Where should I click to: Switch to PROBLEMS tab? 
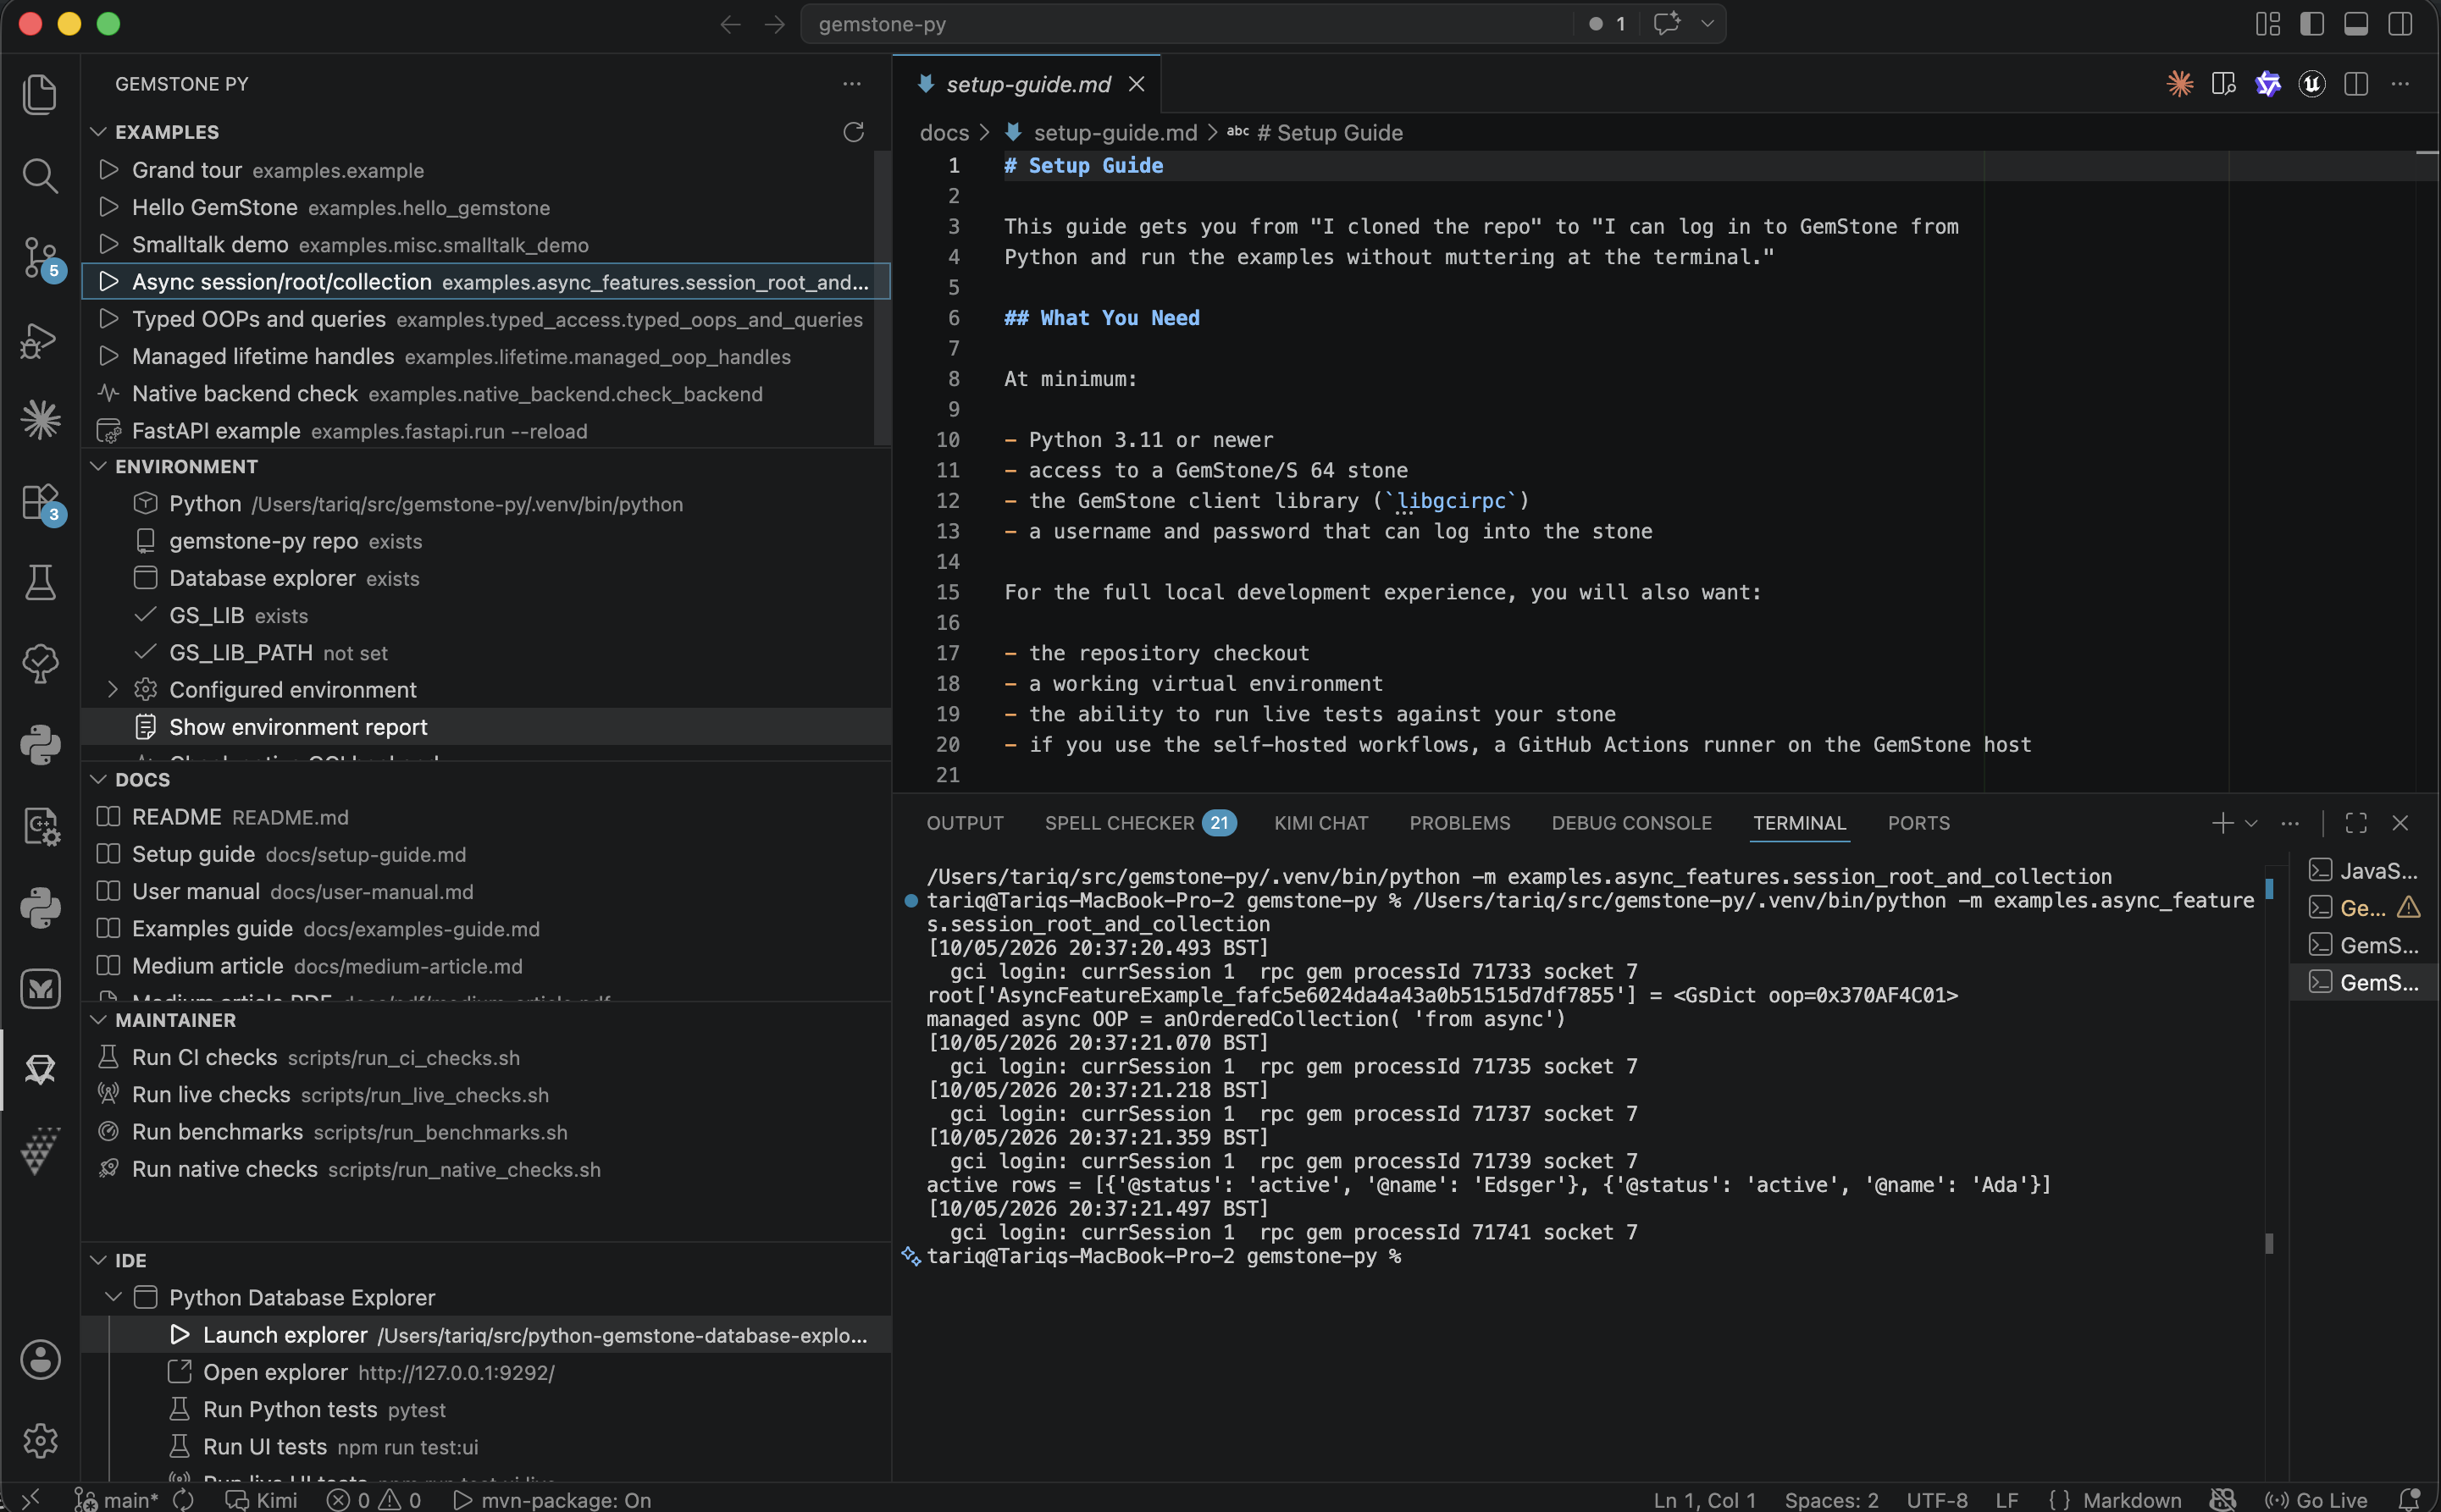[1459, 823]
